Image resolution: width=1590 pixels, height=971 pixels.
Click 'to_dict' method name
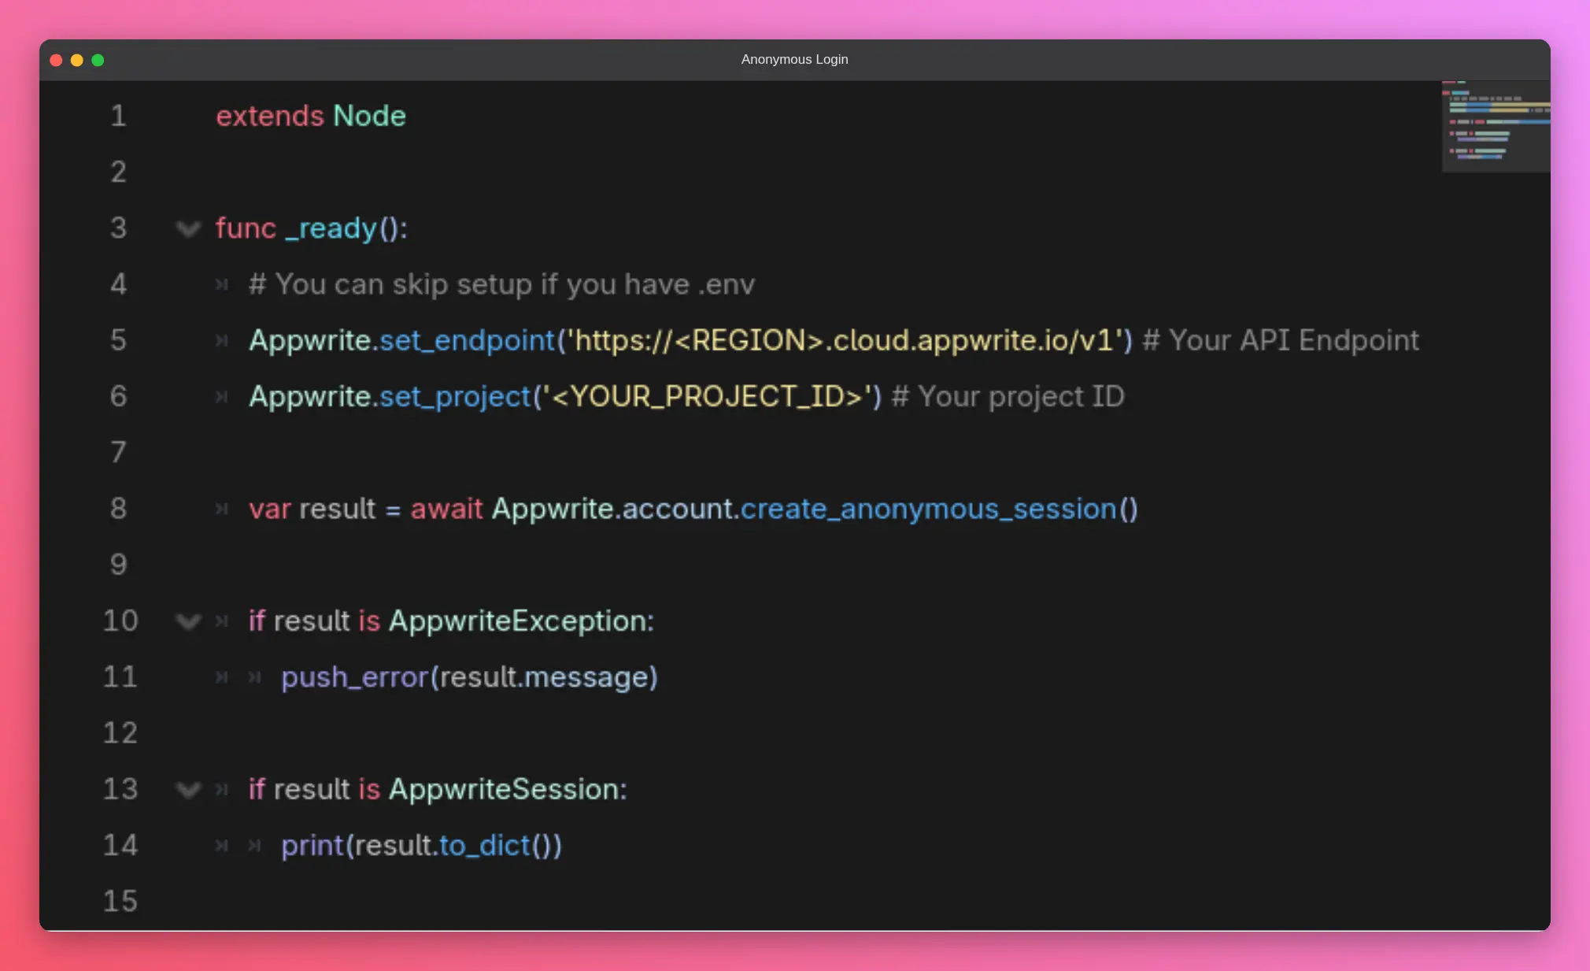485,846
